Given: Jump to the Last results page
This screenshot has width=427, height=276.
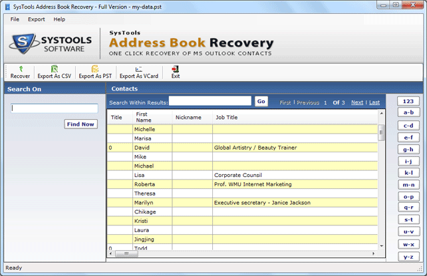Looking at the screenshot, I should [374, 102].
